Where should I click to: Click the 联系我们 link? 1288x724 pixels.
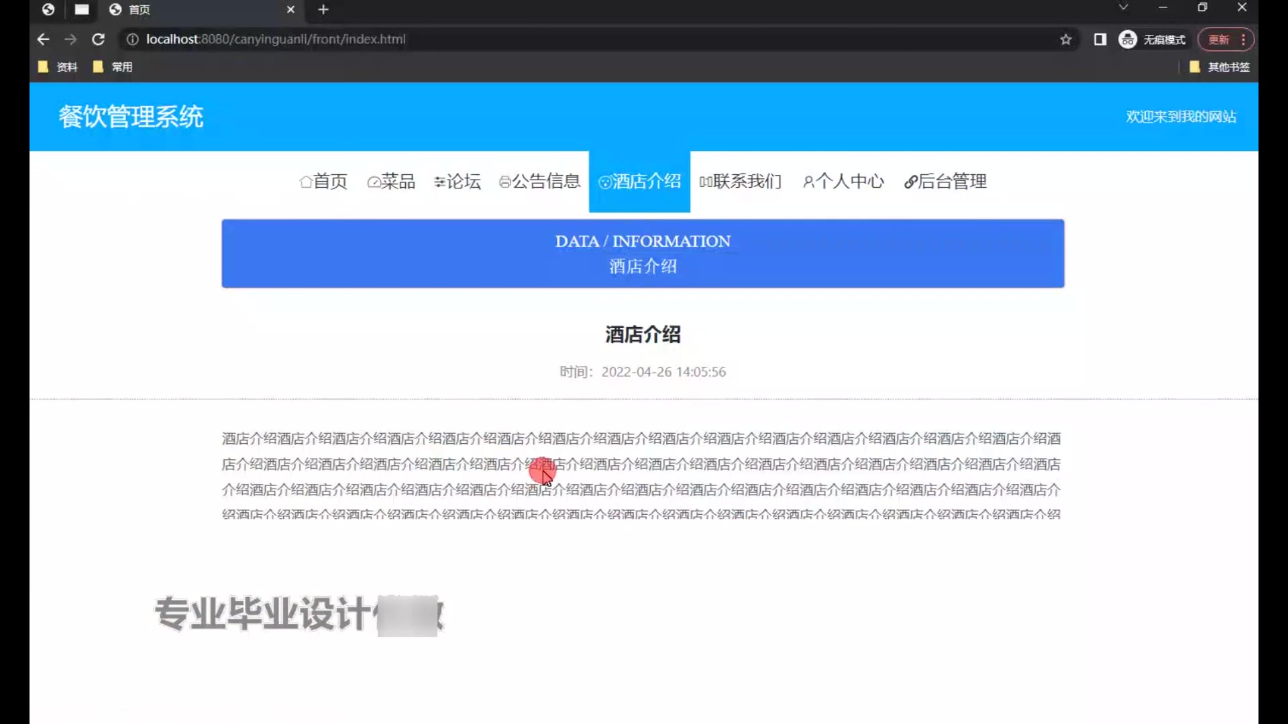(740, 182)
